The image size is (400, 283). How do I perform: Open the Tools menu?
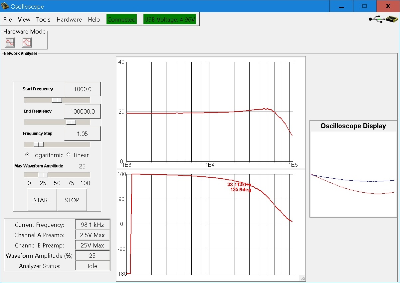coord(43,20)
